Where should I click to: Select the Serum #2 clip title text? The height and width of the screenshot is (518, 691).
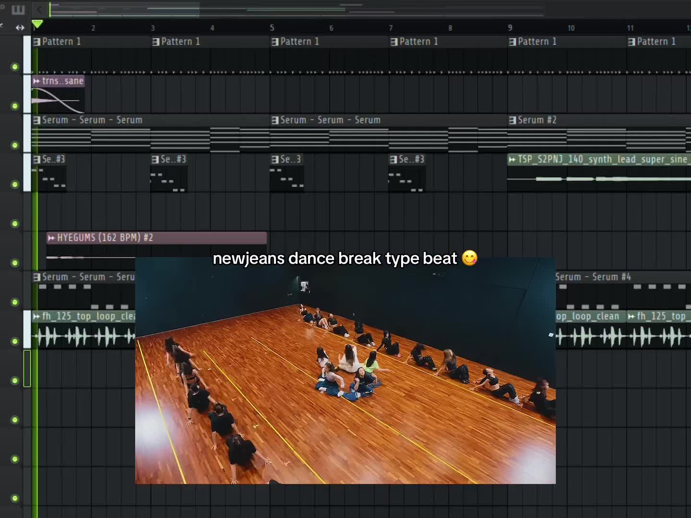click(537, 120)
